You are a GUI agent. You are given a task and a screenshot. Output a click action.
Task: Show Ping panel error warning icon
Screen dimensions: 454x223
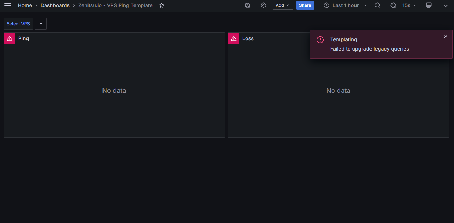pyautogui.click(x=10, y=38)
